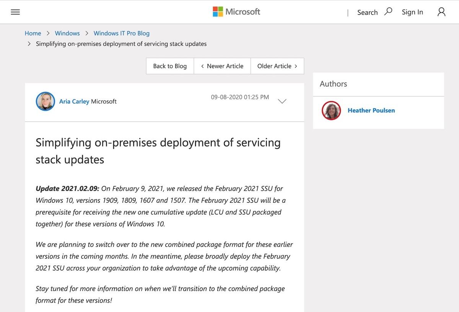This screenshot has width=459, height=312.
Task: Click the paragraph starting 'Stay tuned for more'
Action: click(160, 294)
